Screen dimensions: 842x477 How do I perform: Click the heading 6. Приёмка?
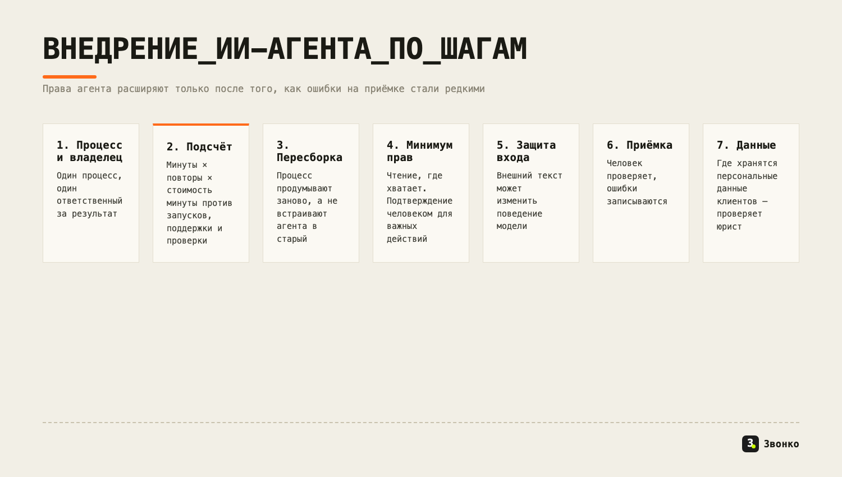(639, 145)
